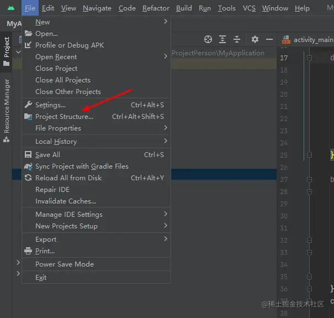Toggle fold marker at line 17

click(309, 58)
